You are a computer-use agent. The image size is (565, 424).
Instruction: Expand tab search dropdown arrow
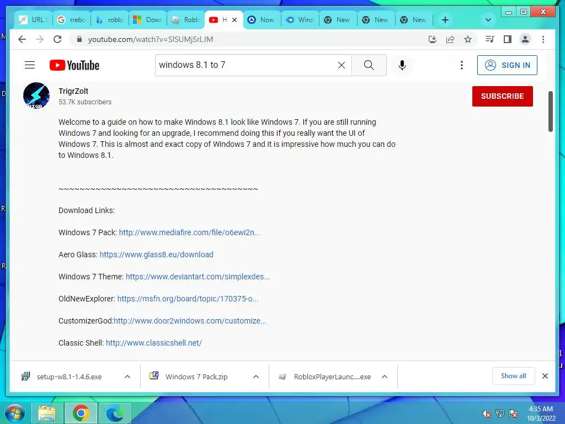click(488, 20)
